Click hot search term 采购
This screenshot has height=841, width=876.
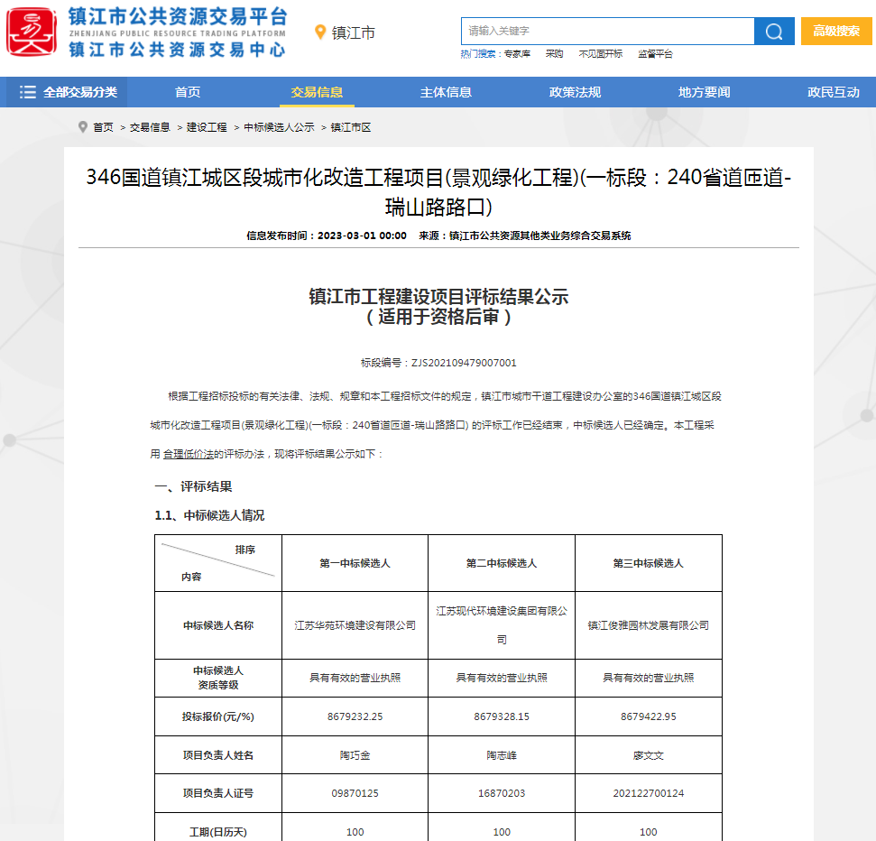[x=554, y=54]
